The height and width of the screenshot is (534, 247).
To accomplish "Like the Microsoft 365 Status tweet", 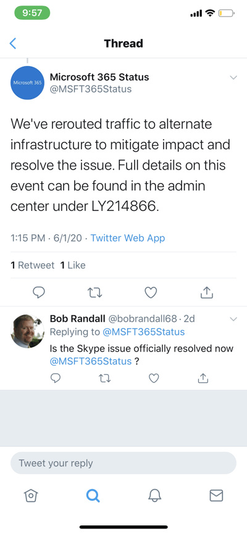I will pyautogui.click(x=151, y=292).
